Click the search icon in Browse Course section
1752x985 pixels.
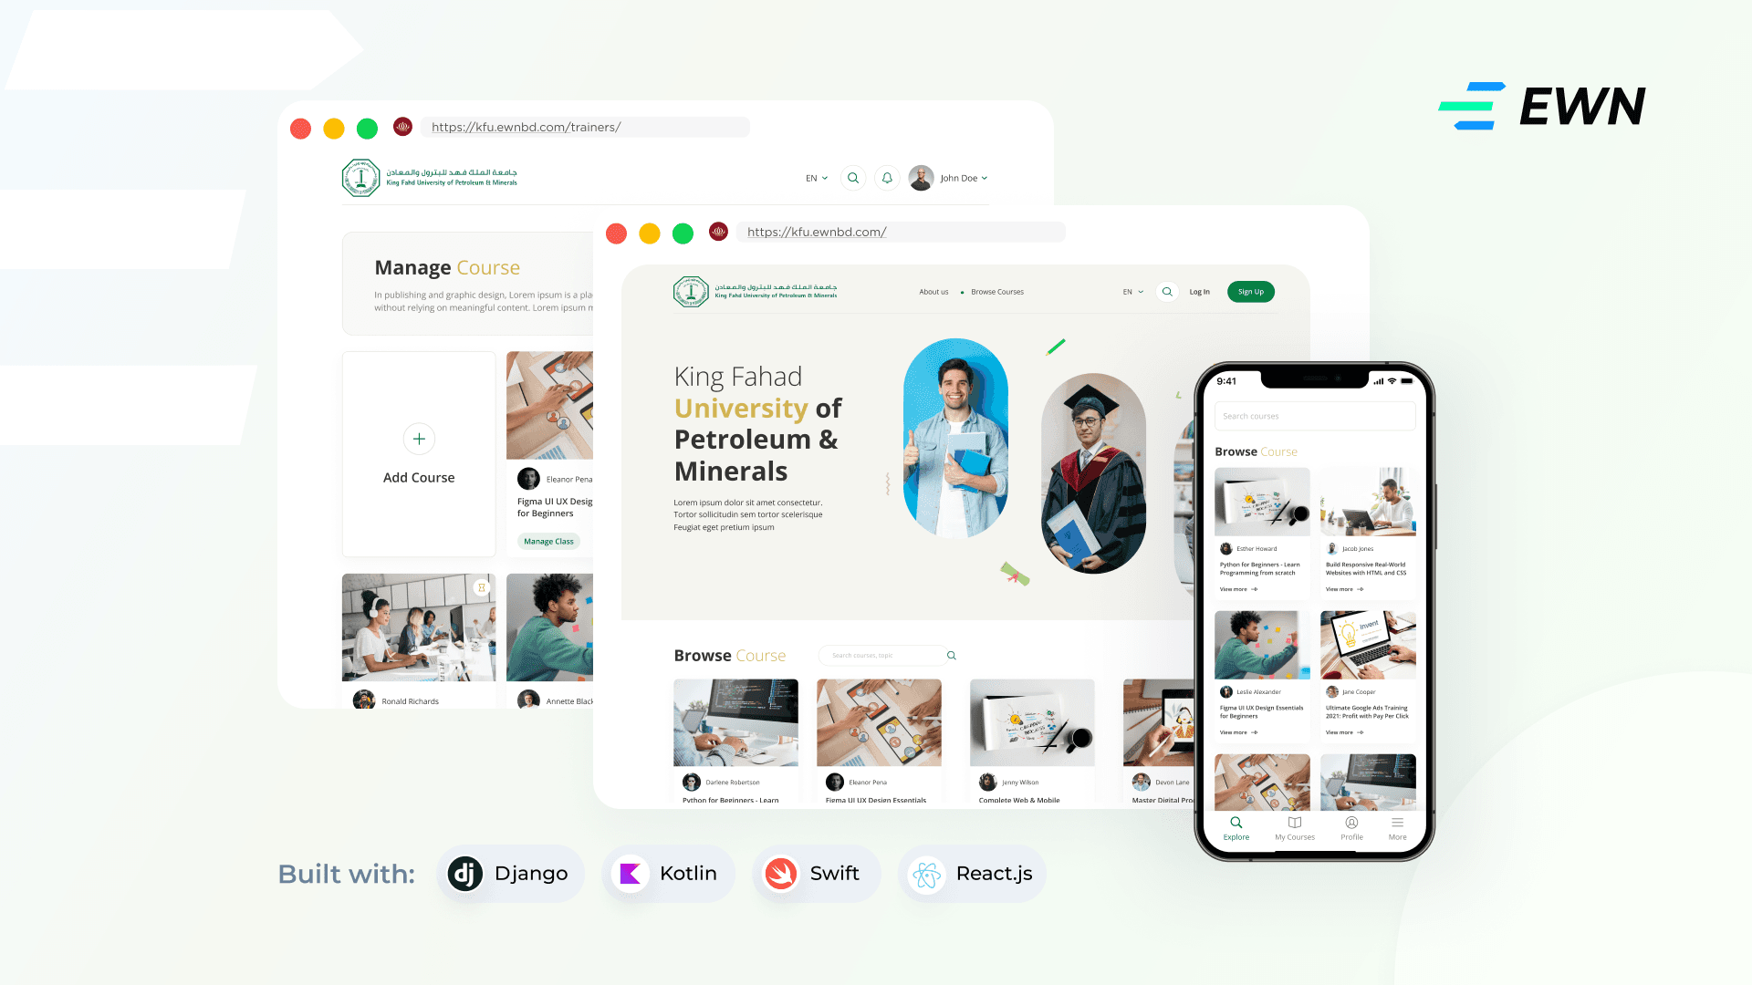coord(951,654)
